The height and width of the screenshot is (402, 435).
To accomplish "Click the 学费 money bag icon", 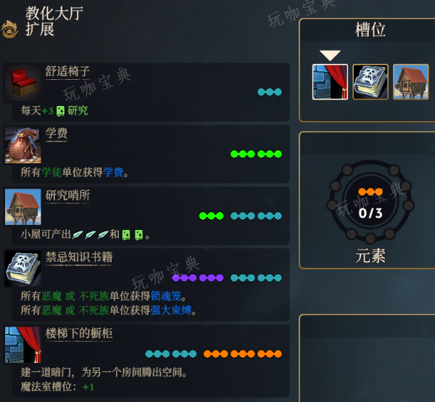I will tap(23, 145).
